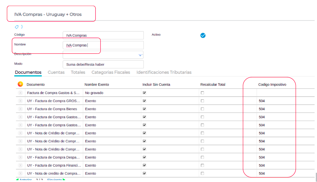Screen dimensions: 317x182
Task: Switch to the Cuentas tab
Action: (x=56, y=72)
